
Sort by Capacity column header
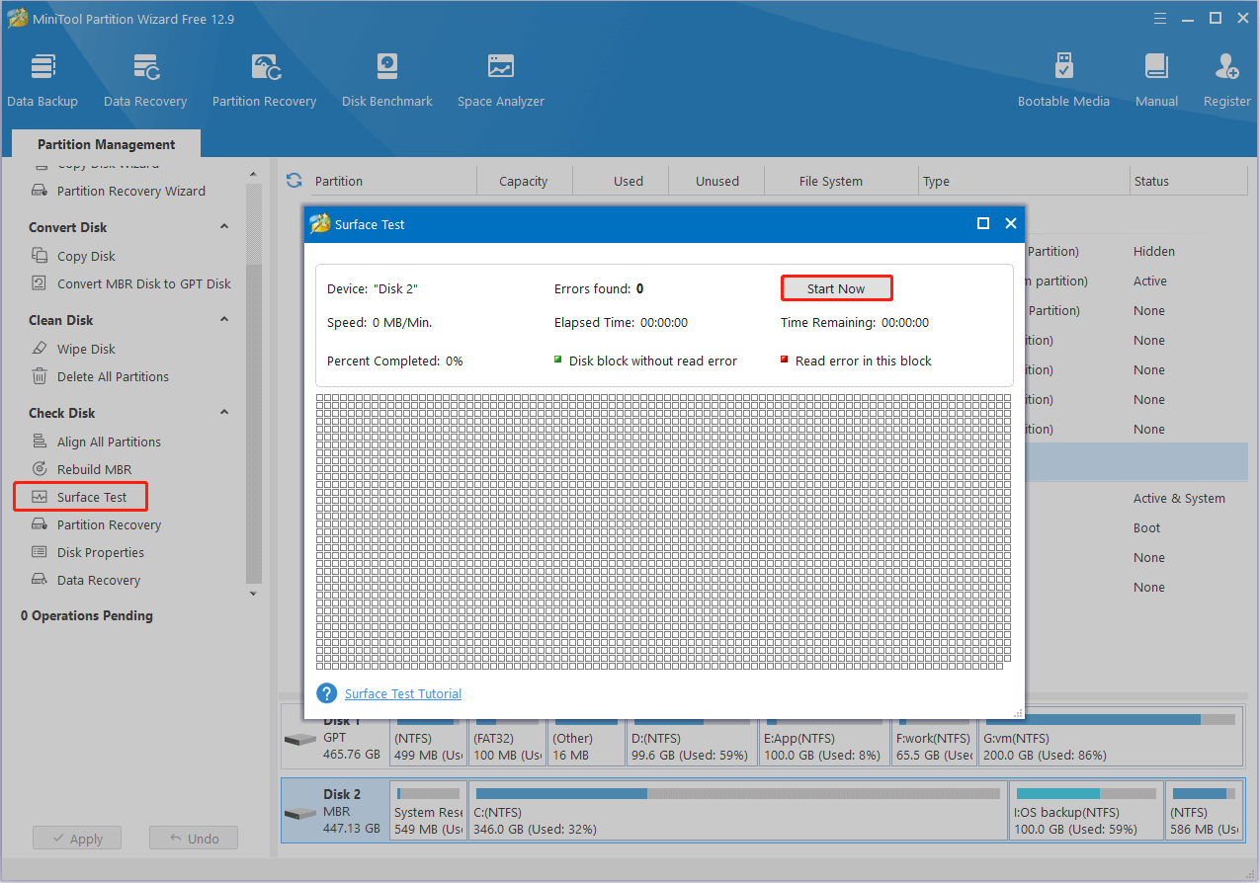[524, 181]
